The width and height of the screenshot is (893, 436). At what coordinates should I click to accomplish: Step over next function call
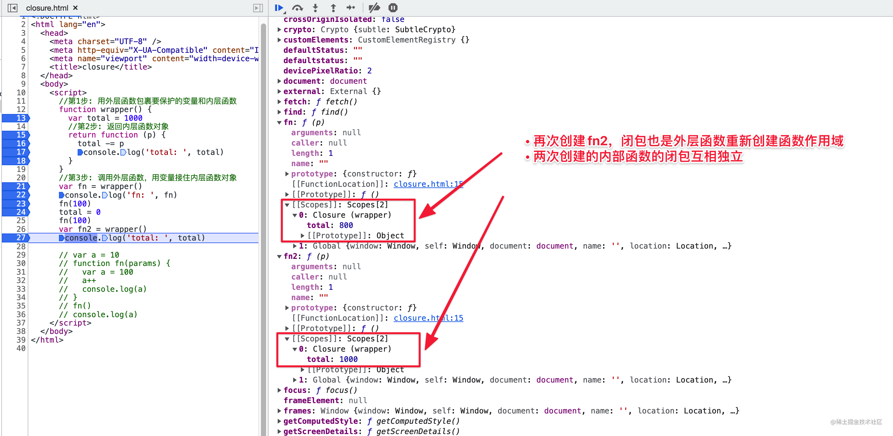click(297, 8)
